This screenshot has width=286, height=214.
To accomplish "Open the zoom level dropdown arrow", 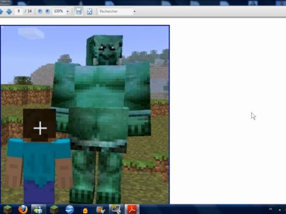I will [68, 12].
